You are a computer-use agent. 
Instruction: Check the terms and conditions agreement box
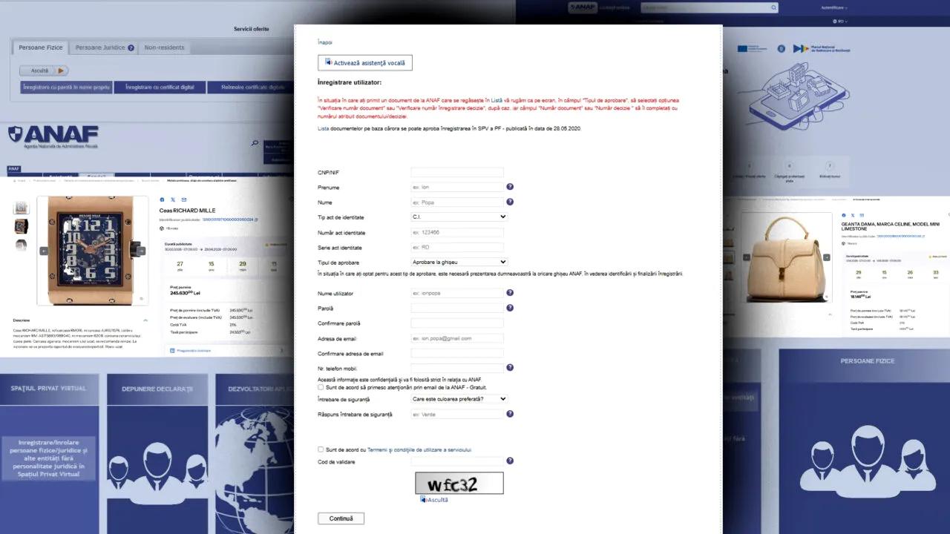pyautogui.click(x=321, y=449)
